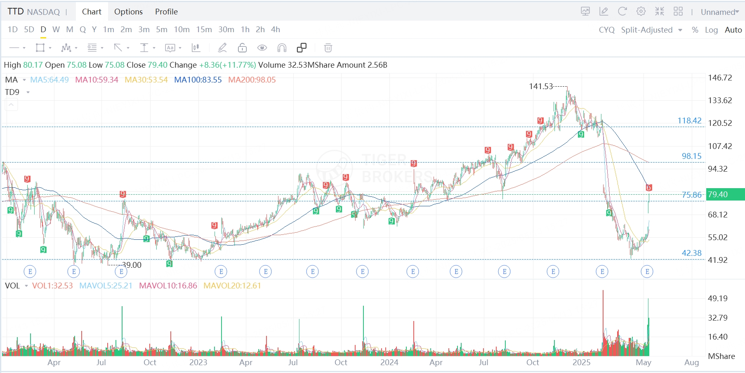745x373 pixels.
Task: Delete drawings with the trash icon
Action: click(328, 48)
